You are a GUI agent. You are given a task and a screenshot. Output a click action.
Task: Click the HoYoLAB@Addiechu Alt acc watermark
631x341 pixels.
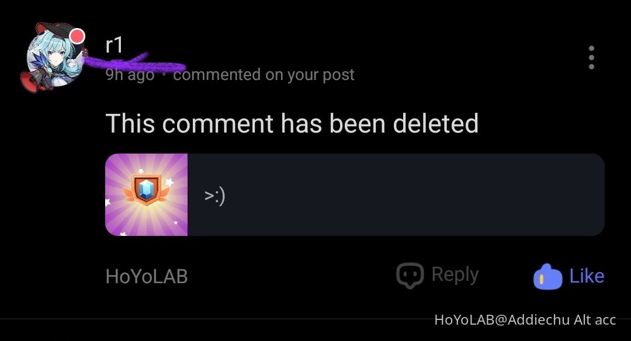[x=525, y=320]
